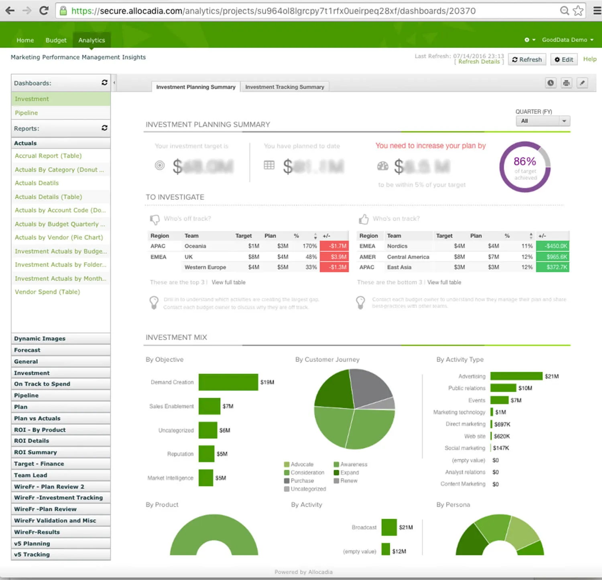The height and width of the screenshot is (580, 602).
Task: Open the scheduled email clock icon
Action: [550, 83]
